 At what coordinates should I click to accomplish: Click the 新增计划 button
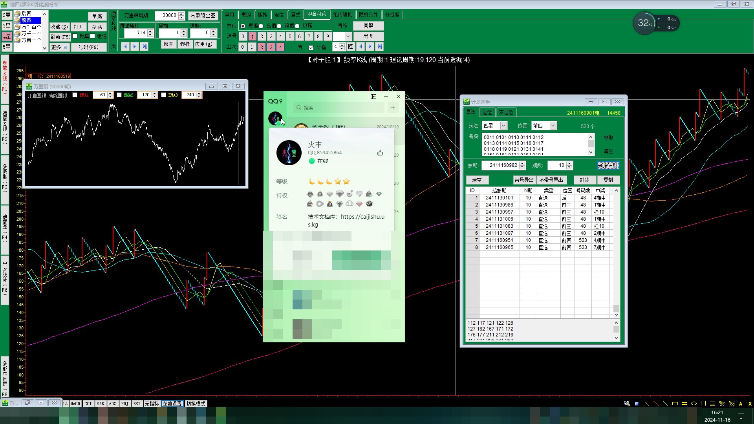tap(608, 166)
